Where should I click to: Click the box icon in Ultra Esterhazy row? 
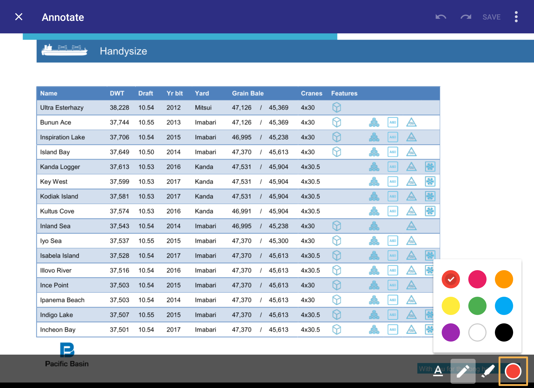(x=337, y=107)
